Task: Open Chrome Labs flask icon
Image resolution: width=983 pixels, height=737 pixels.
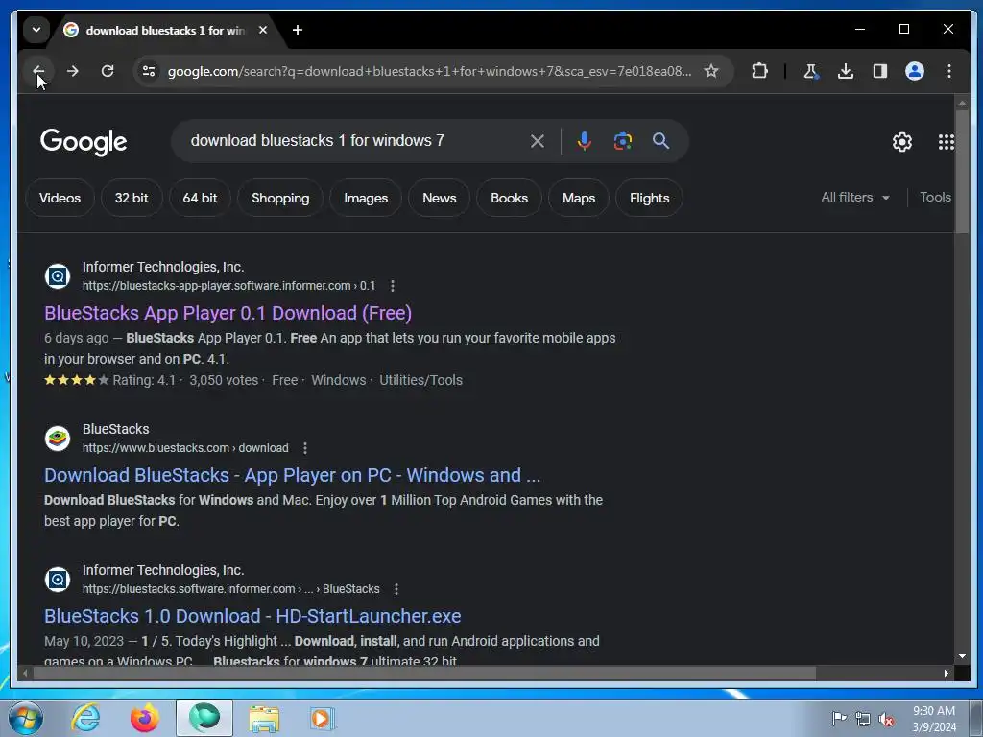Action: coord(810,71)
